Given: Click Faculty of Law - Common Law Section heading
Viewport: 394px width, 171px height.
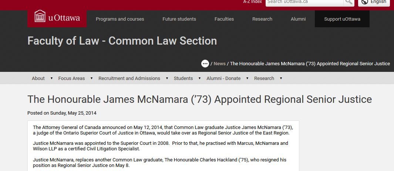Looking at the screenshot, I should point(122,41).
